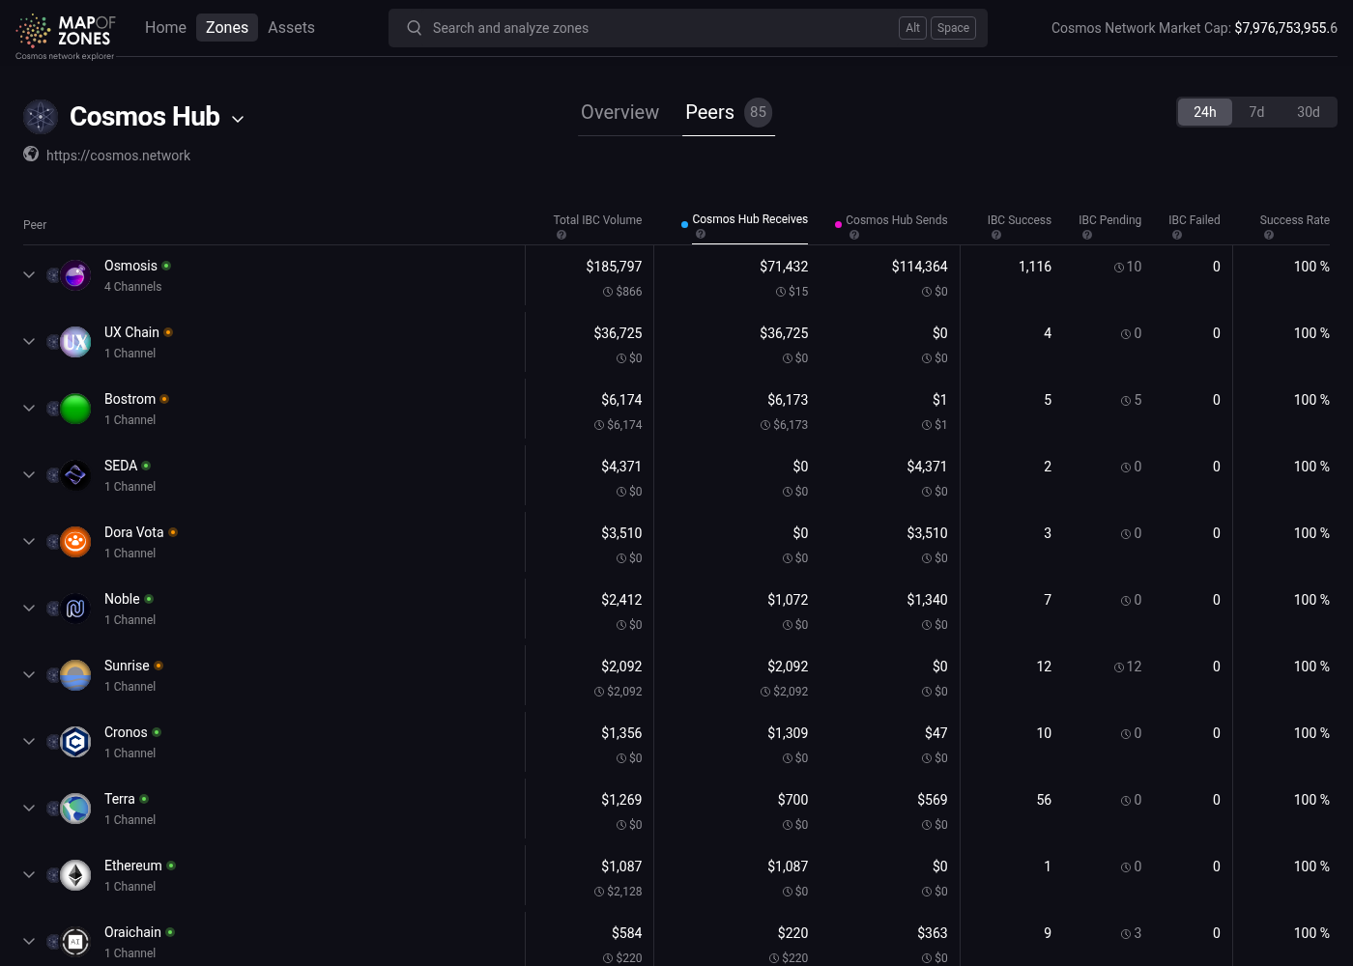Open the Assets menu item
This screenshot has width=1353, height=966.
pyautogui.click(x=291, y=28)
